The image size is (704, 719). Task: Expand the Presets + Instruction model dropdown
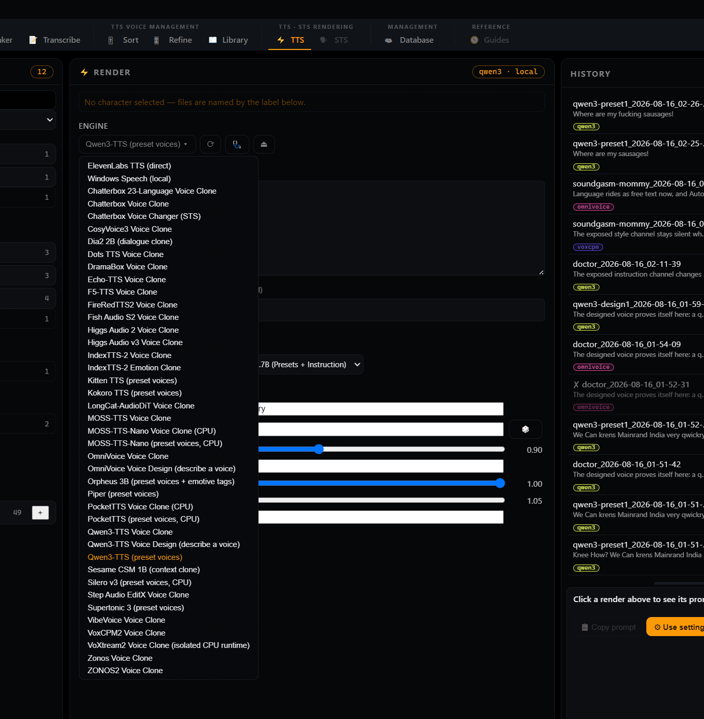coord(311,365)
